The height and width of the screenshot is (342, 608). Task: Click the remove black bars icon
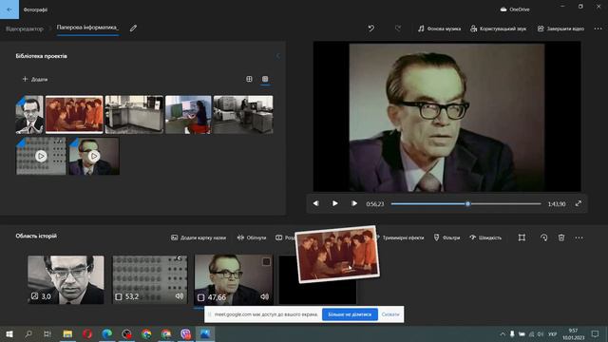pyautogui.click(x=522, y=237)
